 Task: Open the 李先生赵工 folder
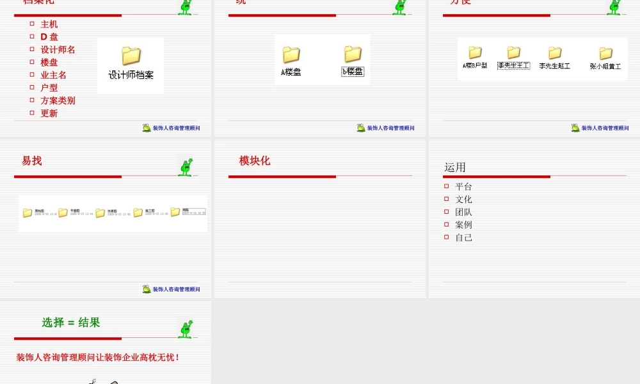point(554,51)
